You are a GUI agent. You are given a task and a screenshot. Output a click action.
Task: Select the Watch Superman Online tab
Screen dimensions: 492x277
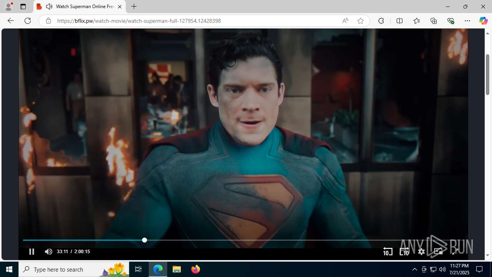[80, 7]
